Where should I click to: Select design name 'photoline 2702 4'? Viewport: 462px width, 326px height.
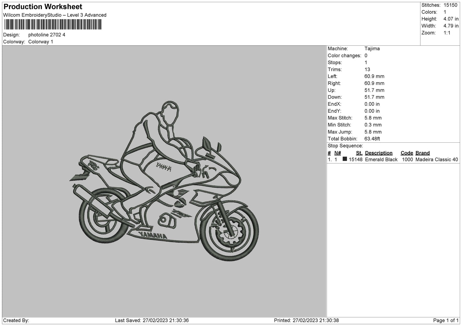coord(47,35)
